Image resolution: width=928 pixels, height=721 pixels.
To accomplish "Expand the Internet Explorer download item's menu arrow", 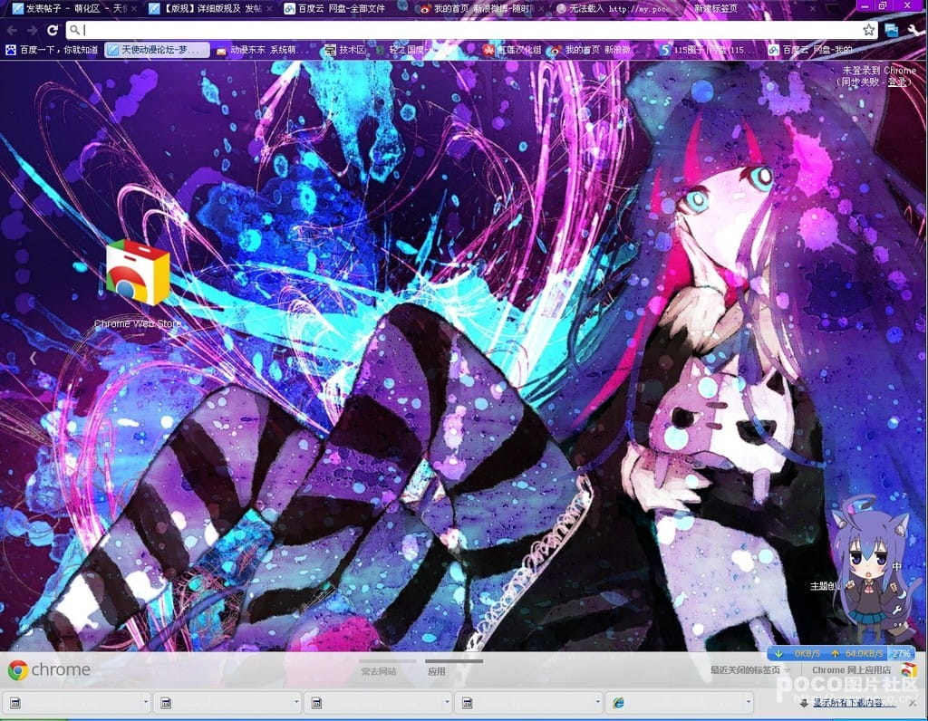I will coord(749,703).
